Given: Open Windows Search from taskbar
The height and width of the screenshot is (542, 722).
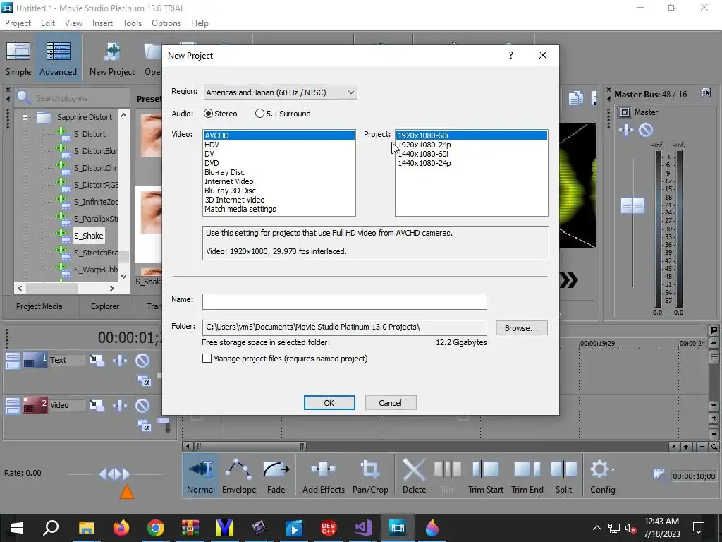Looking at the screenshot, I should (51, 527).
